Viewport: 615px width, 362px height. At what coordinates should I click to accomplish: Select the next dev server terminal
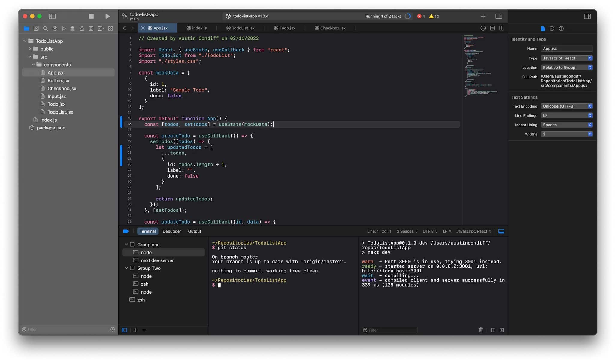(x=164, y=260)
